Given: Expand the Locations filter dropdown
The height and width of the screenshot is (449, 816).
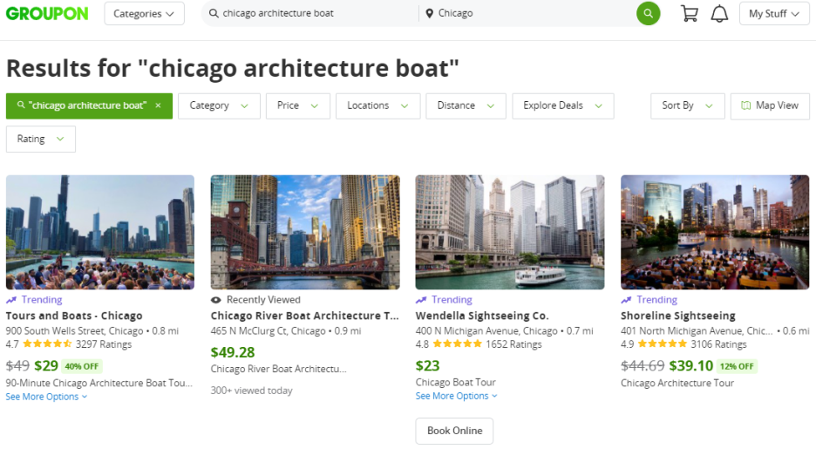Looking at the screenshot, I should 377,105.
